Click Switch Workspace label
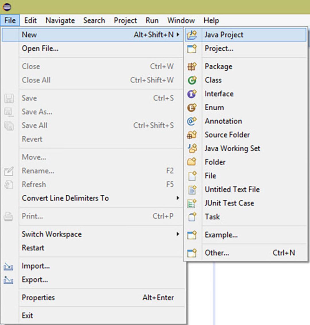This screenshot has height=325, width=310. (52, 234)
